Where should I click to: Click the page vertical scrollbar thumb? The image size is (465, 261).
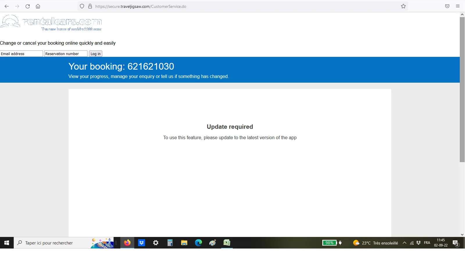click(462, 89)
